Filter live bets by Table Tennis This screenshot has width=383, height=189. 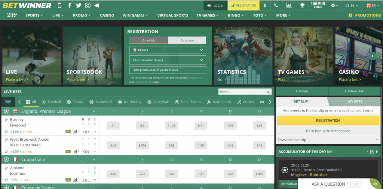[x=188, y=102]
